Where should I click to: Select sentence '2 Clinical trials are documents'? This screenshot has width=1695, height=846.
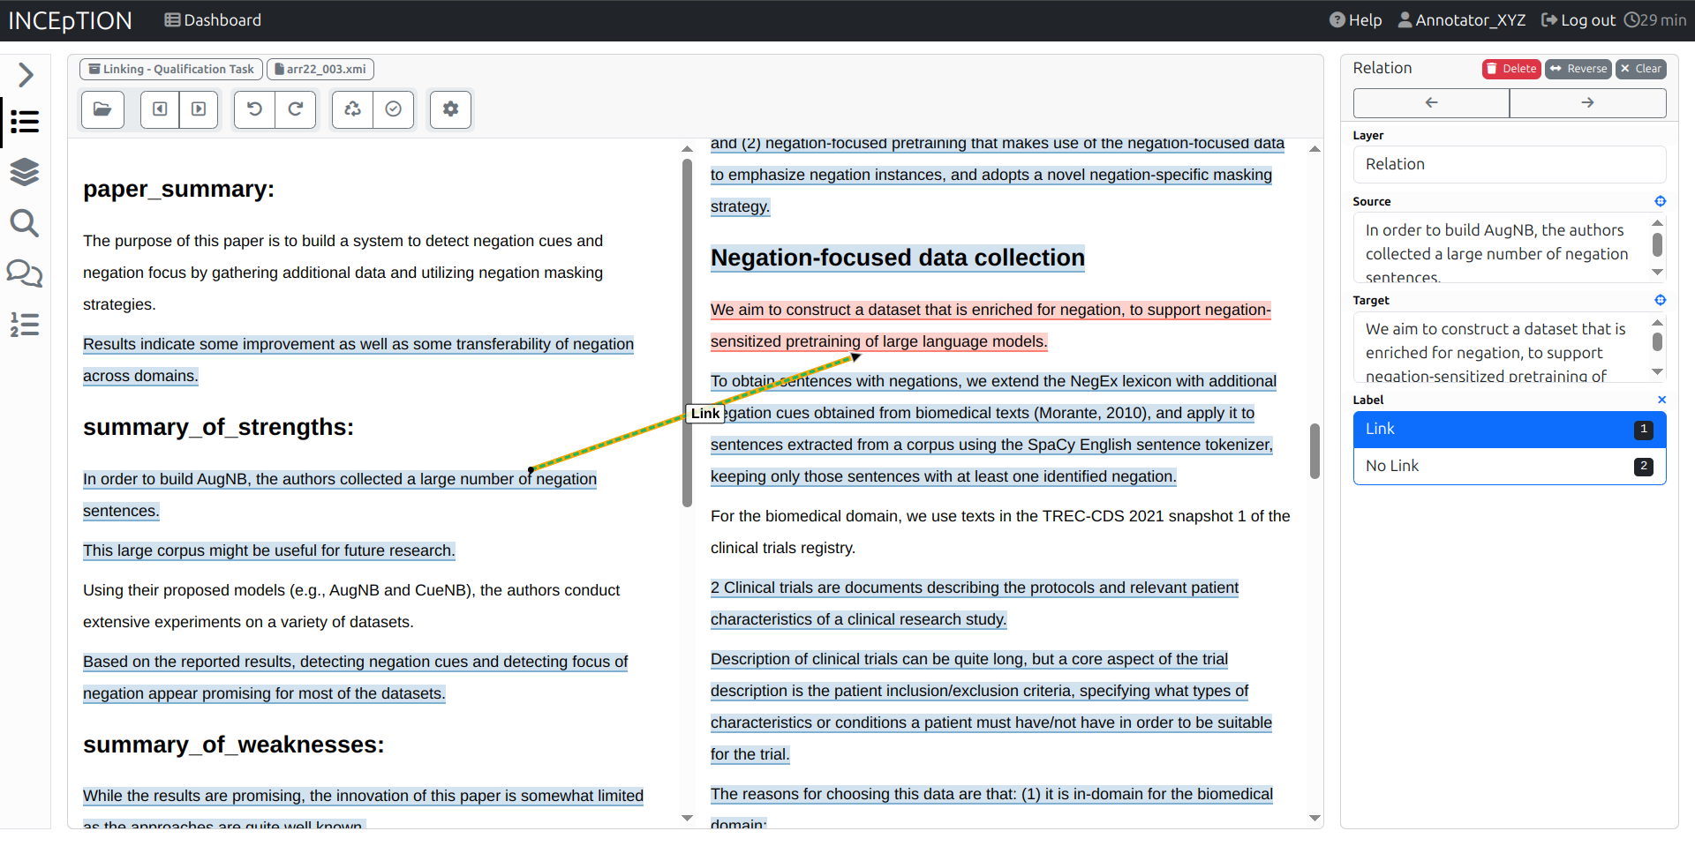975,603
